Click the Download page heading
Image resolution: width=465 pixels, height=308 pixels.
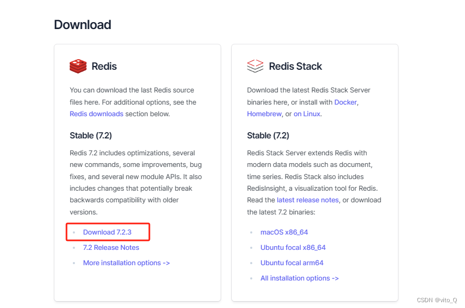tap(82, 24)
